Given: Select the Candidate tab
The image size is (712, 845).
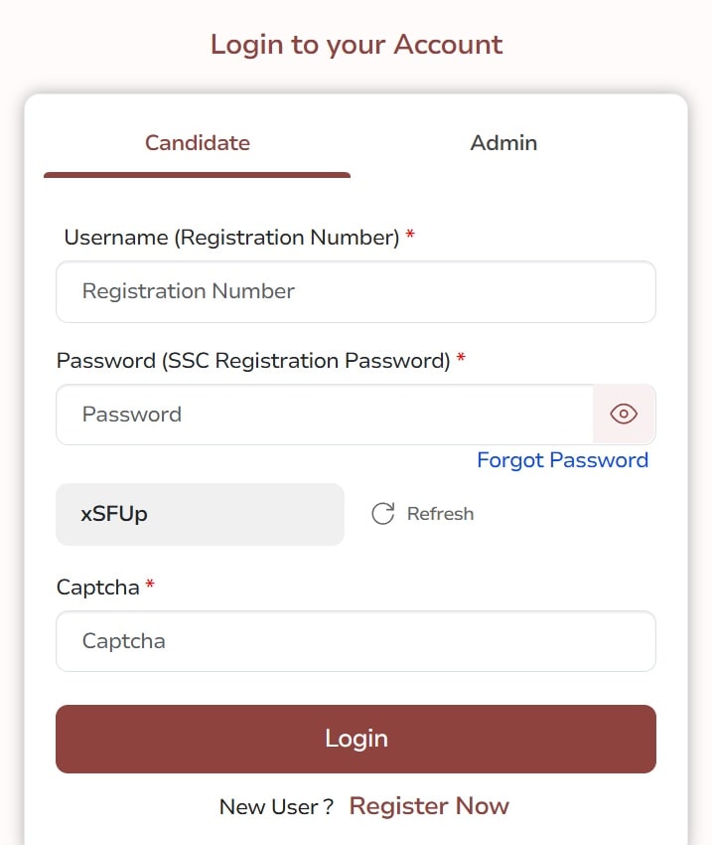Looking at the screenshot, I should [197, 143].
